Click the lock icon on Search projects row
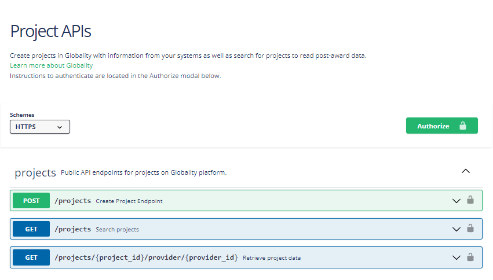The height and width of the screenshot is (280, 493). click(x=470, y=228)
